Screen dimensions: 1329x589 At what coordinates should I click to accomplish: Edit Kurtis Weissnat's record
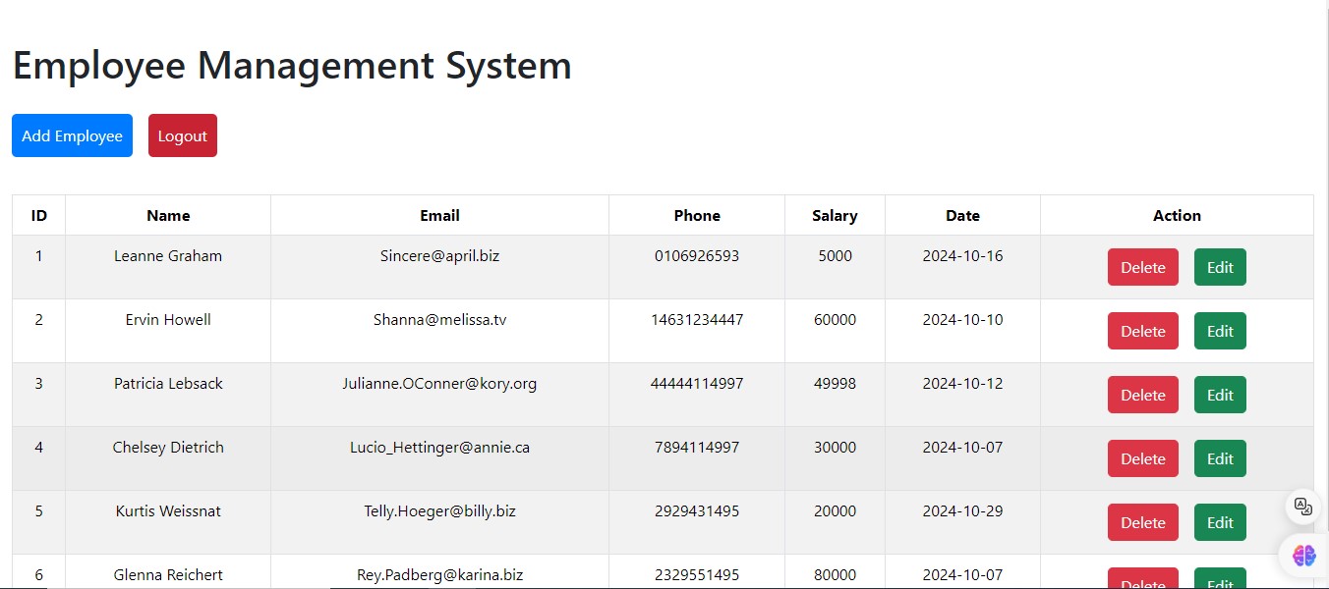click(1219, 522)
